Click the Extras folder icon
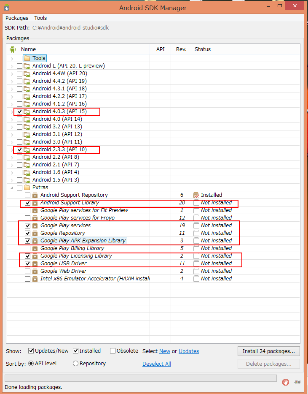 pyautogui.click(x=27, y=187)
